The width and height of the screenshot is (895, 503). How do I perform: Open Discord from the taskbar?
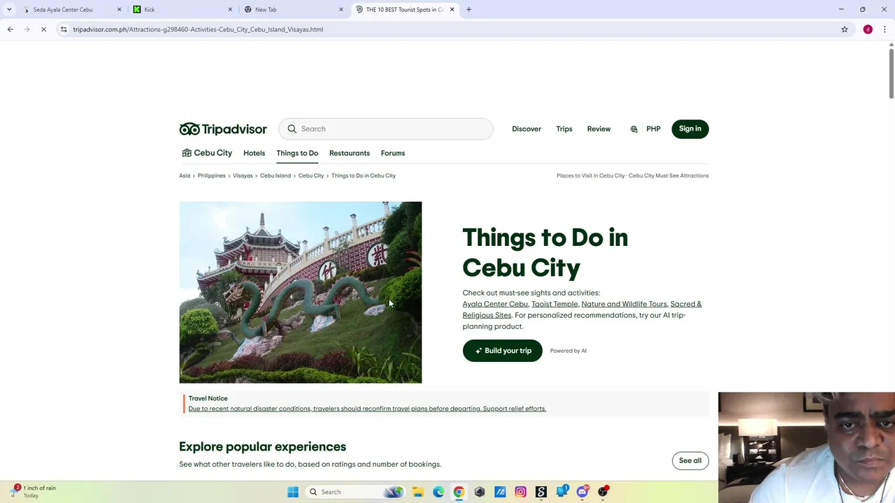click(x=582, y=492)
